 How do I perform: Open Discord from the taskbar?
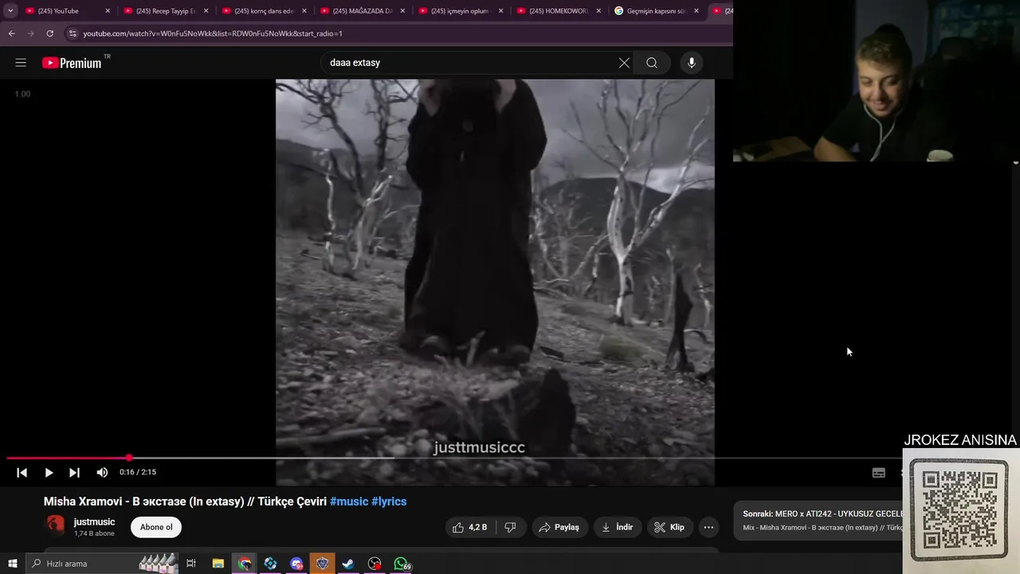click(x=296, y=564)
